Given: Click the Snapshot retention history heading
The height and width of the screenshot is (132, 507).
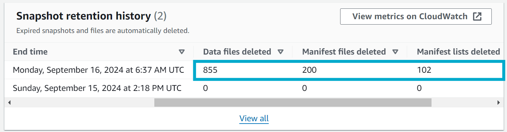Looking at the screenshot, I should [x=84, y=16].
